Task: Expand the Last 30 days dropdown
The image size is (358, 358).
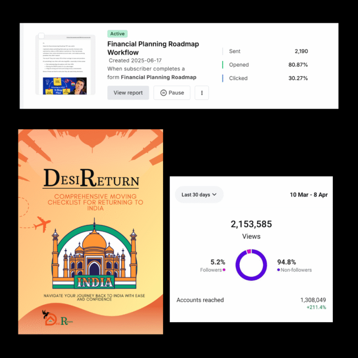Action: [x=199, y=195]
